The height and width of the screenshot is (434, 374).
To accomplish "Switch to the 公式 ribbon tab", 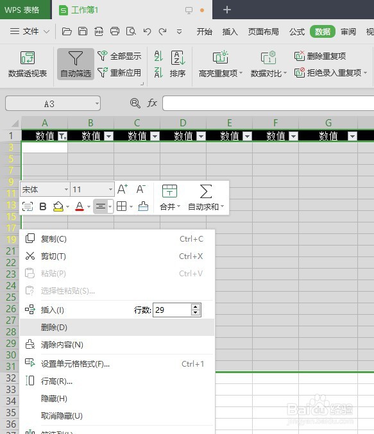I will click(x=297, y=32).
